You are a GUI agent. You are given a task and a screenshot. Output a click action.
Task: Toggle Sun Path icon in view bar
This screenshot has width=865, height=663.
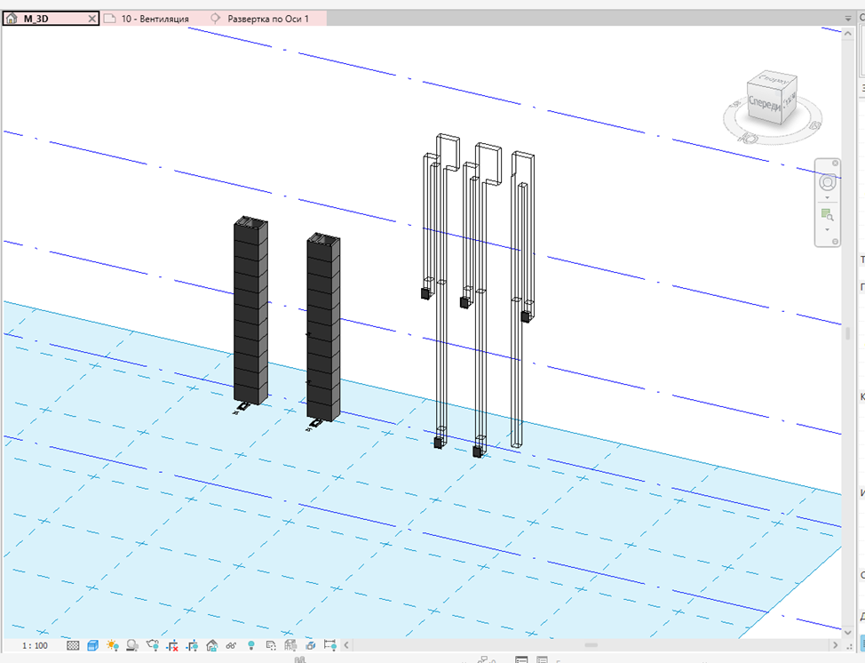click(x=113, y=645)
